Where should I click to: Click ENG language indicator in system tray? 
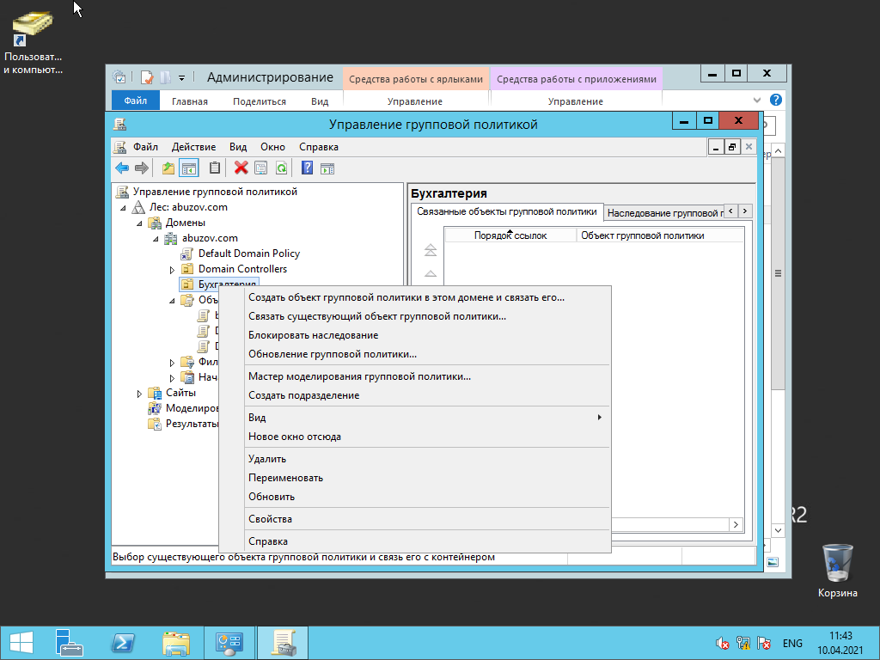point(792,644)
